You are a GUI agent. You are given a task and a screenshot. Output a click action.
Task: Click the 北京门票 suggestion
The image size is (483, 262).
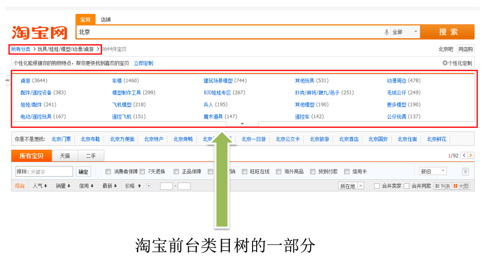61,139
